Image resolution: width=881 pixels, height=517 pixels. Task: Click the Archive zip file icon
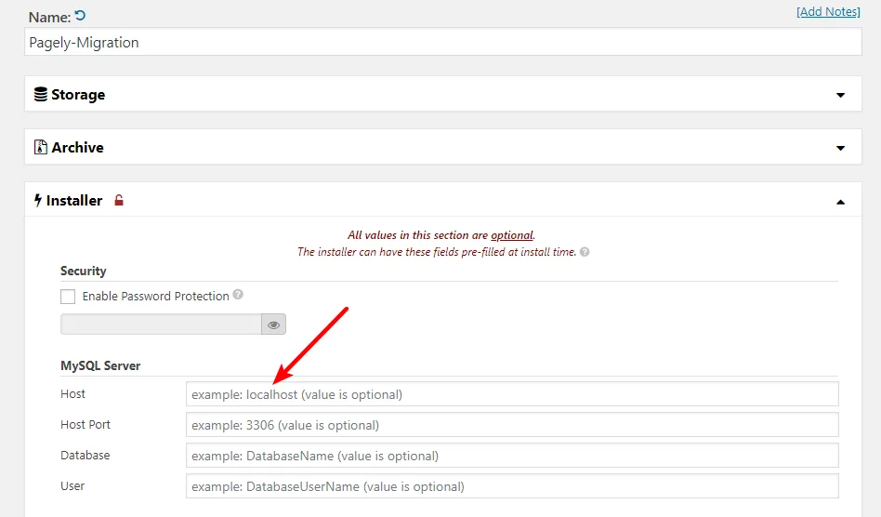(41, 147)
